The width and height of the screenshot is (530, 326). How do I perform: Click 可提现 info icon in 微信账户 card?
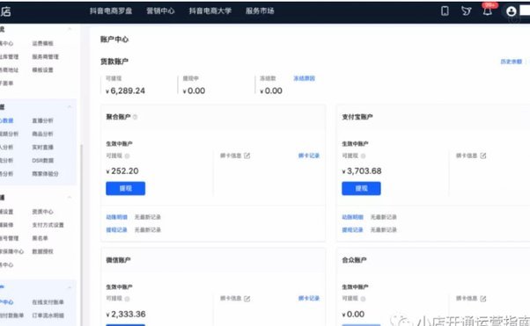click(x=127, y=299)
